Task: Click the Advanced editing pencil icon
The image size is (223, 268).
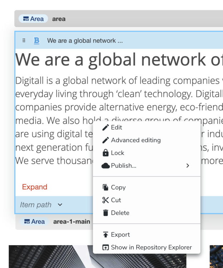Action: [x=105, y=140]
